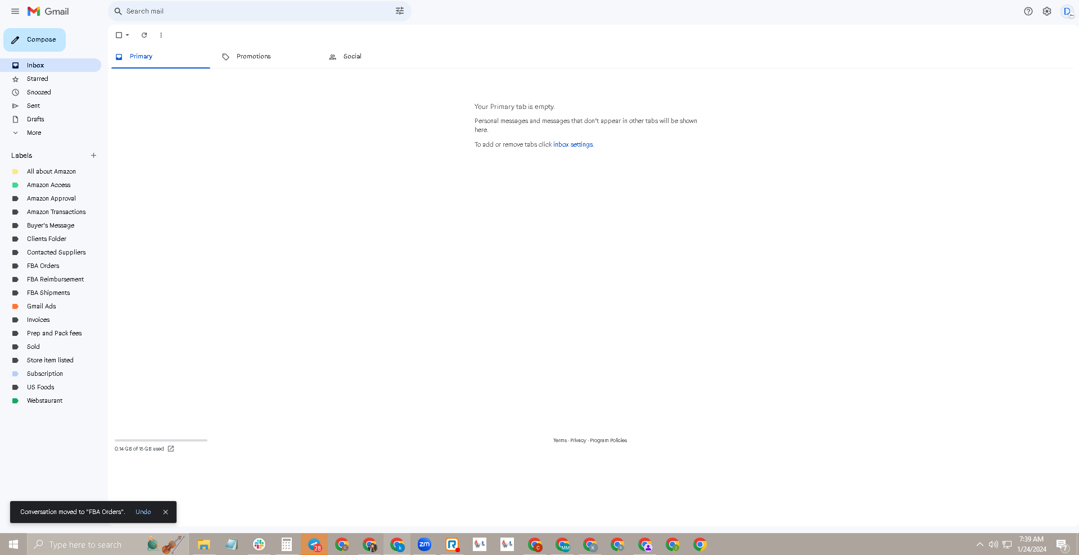Image resolution: width=1079 pixels, height=555 pixels.
Task: Open the Privacy link
Action: (x=578, y=440)
